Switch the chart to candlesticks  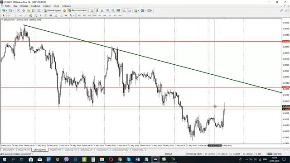[97, 10]
